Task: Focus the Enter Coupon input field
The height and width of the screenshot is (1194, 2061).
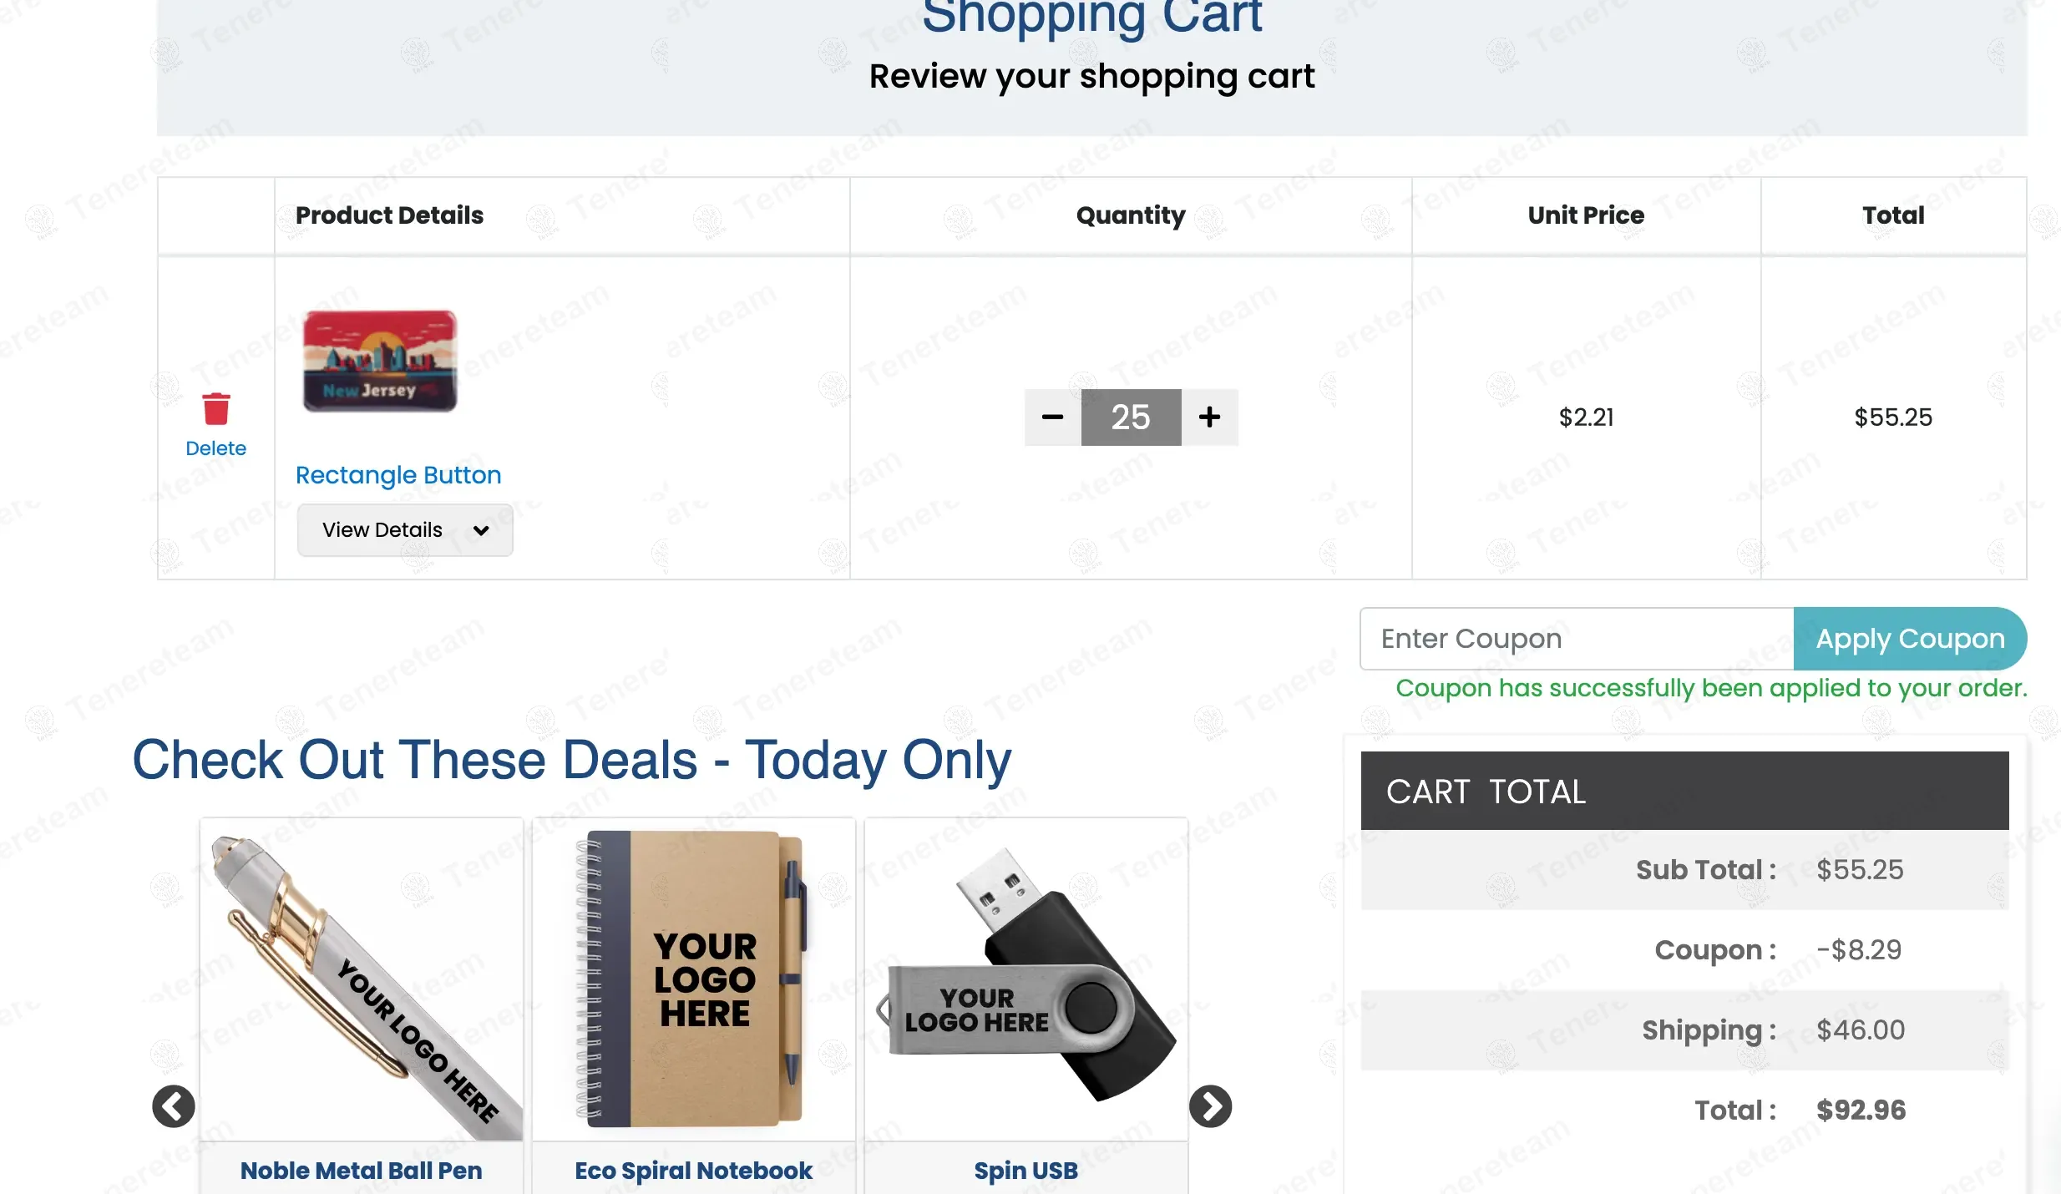Action: pos(1577,639)
